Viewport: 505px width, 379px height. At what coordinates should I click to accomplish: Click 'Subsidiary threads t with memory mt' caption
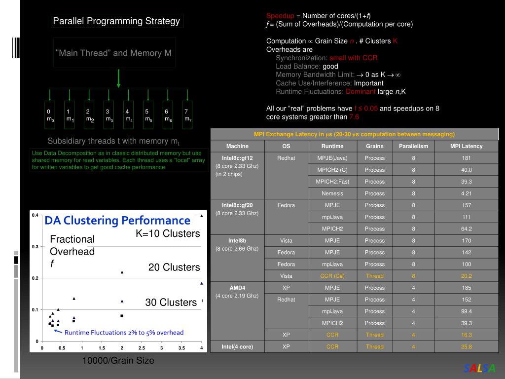pos(114,141)
